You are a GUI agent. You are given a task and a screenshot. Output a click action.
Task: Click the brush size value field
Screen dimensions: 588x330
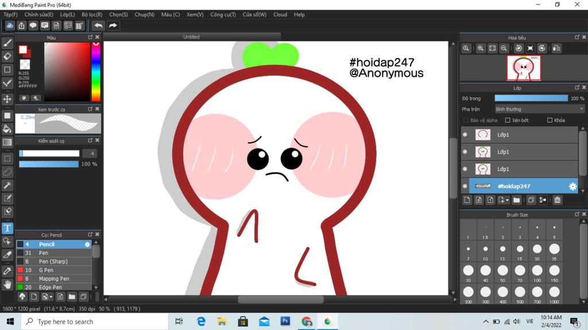coord(90,154)
